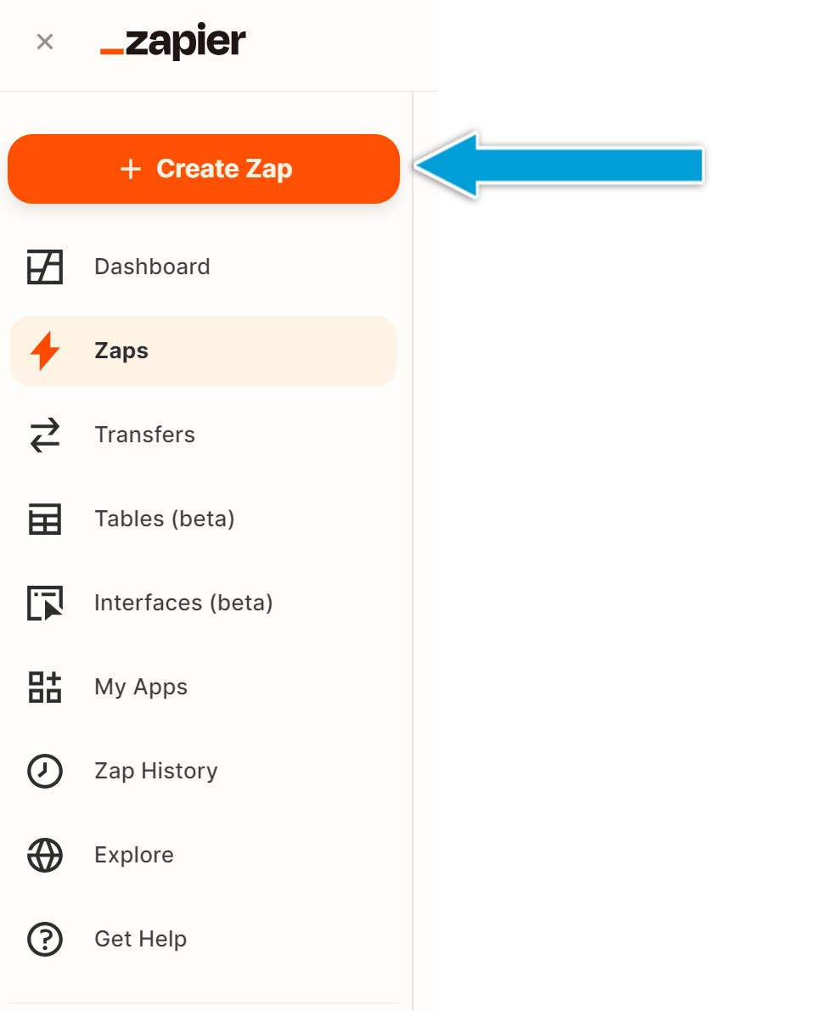827x1011 pixels.
Task: Click the My Apps blocks icon
Action: pos(44,687)
